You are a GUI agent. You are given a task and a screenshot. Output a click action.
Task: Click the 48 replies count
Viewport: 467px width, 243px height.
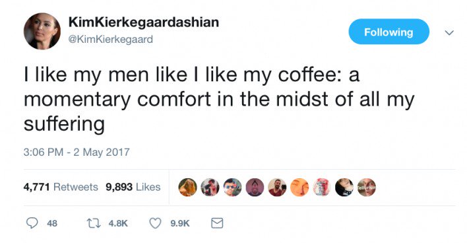click(x=52, y=223)
